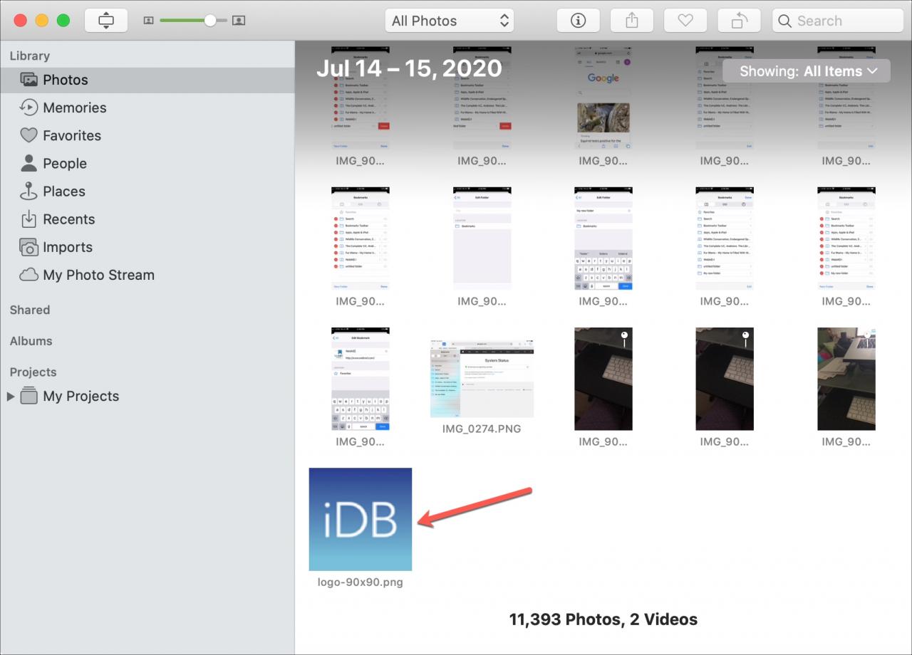Select the My Projects folder row
The image size is (912, 655).
(x=147, y=397)
